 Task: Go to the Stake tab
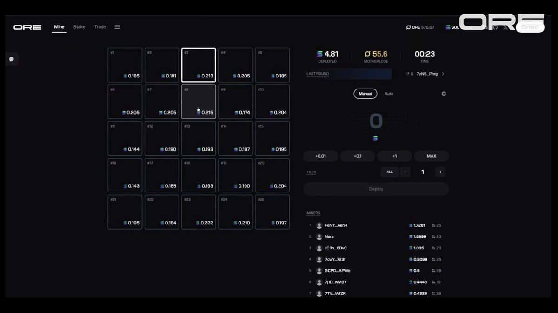79,27
